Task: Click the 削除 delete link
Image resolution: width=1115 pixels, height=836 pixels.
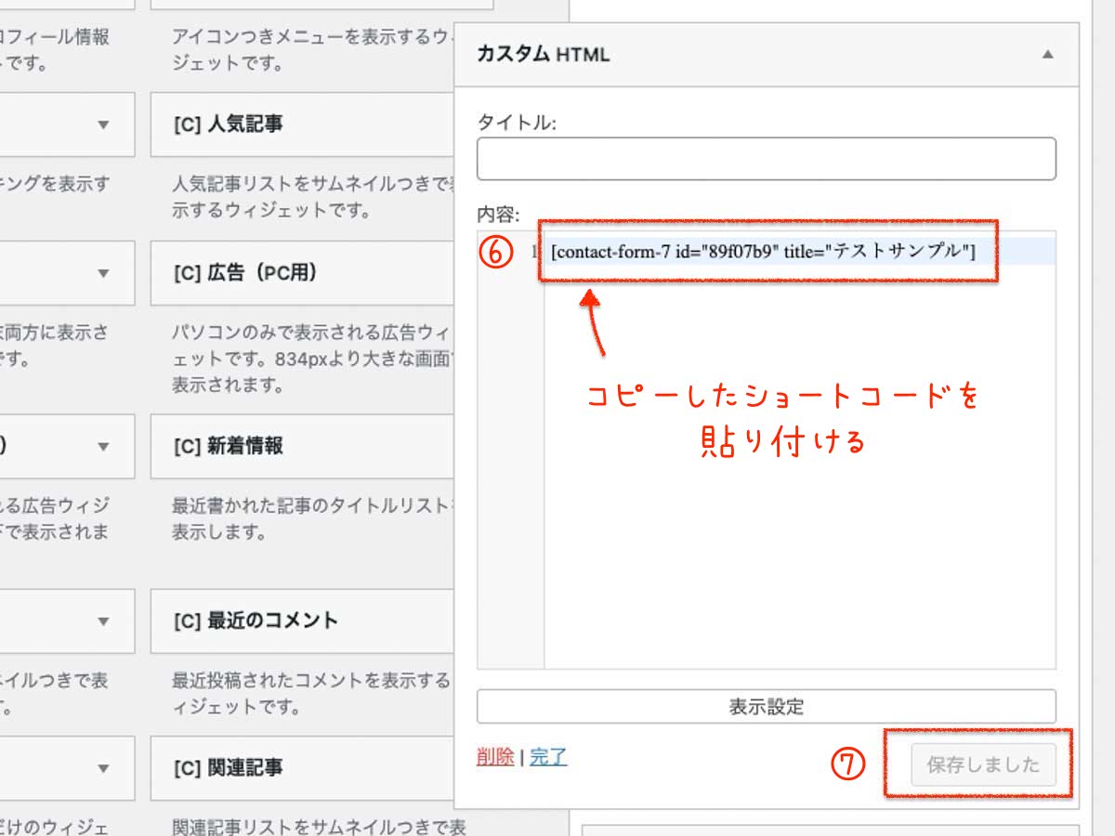Action: [494, 757]
